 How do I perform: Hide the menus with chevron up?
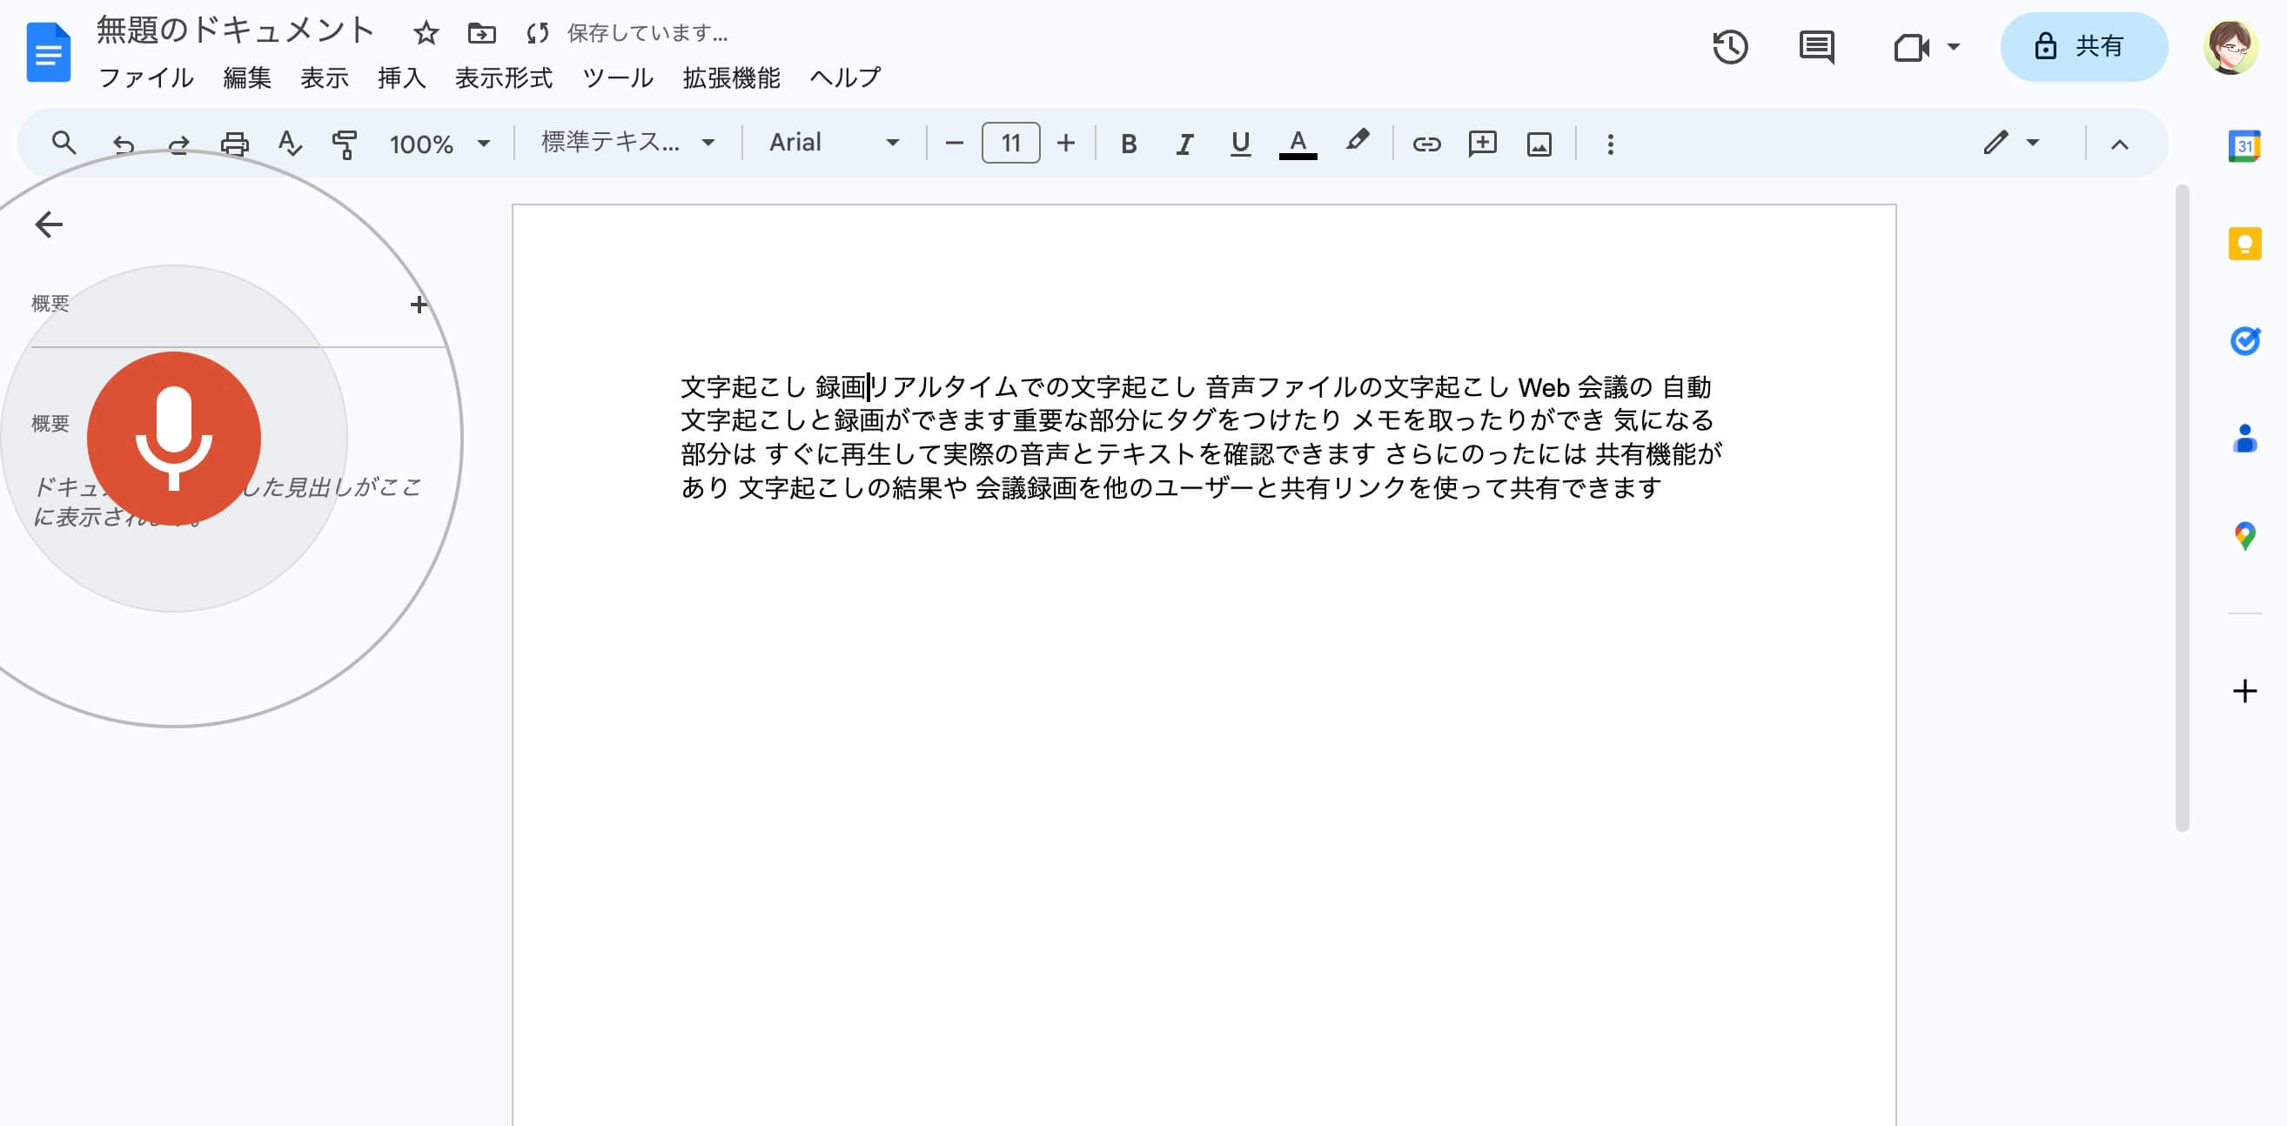pos(2119,144)
